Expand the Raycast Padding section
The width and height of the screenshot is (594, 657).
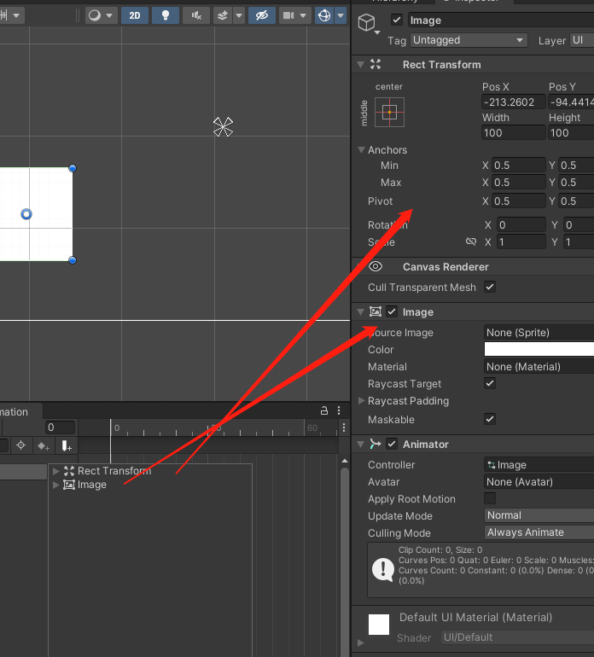tap(361, 400)
